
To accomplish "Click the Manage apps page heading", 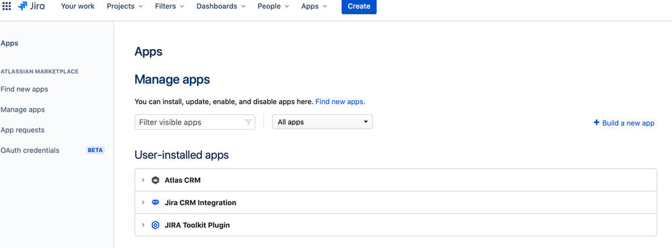I will coord(172,79).
